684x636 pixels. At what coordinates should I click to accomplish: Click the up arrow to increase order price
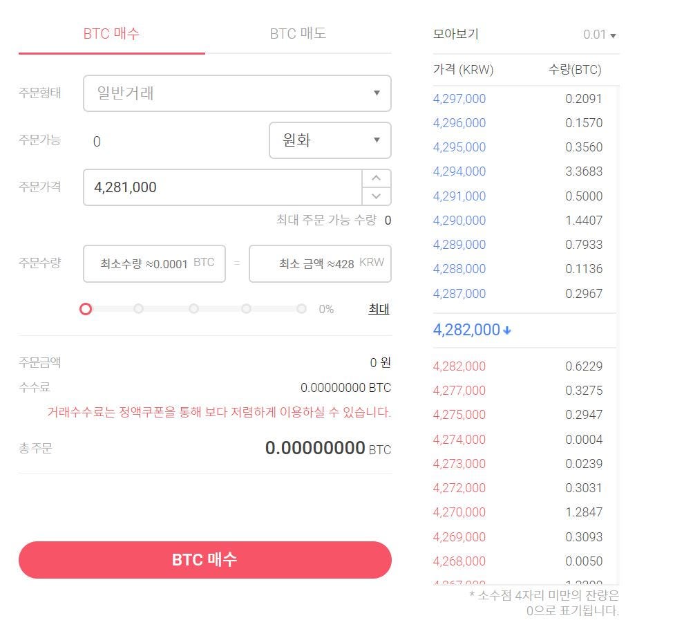377,178
